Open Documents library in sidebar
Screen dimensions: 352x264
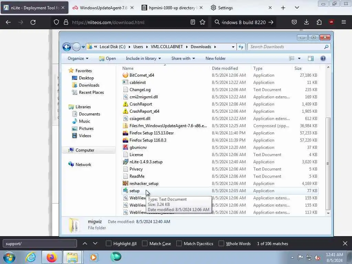point(89,114)
